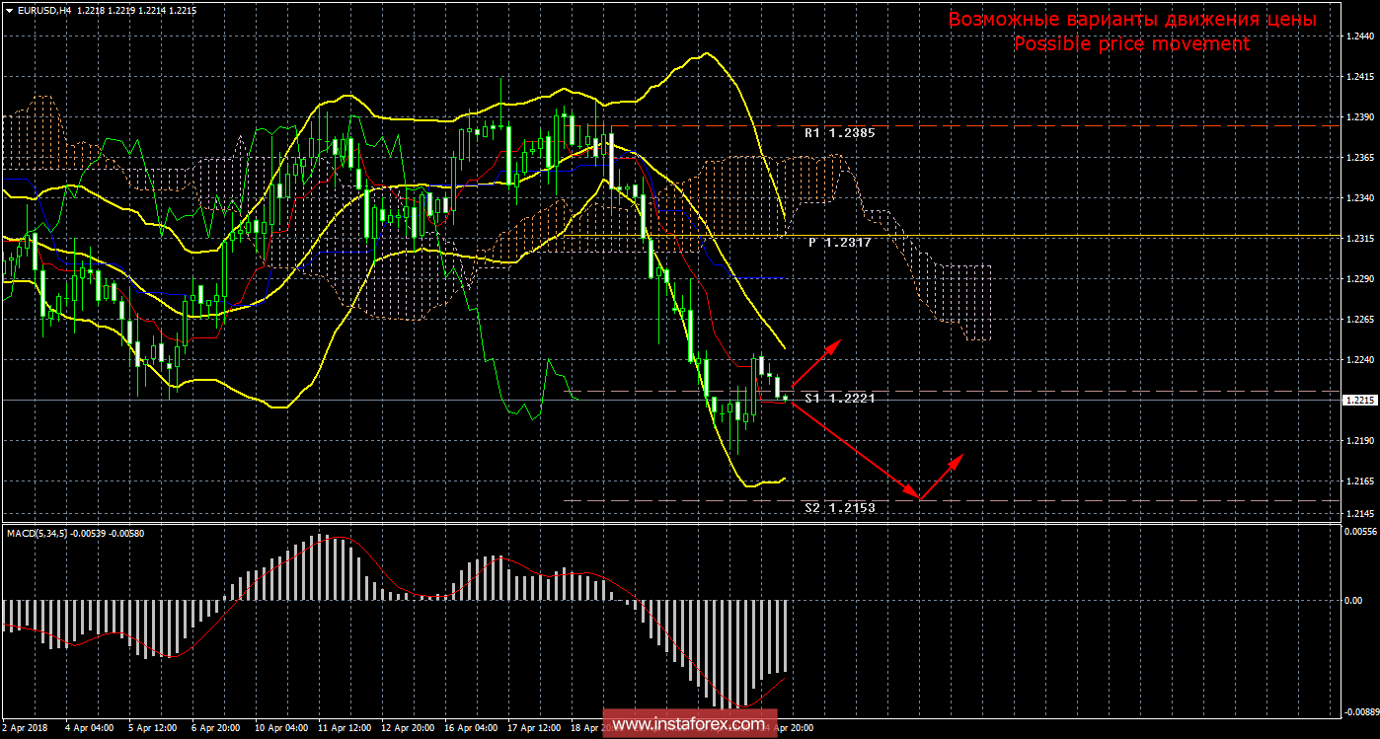
Task: Click the 2 Apr 2018 date label
Action: tap(26, 728)
